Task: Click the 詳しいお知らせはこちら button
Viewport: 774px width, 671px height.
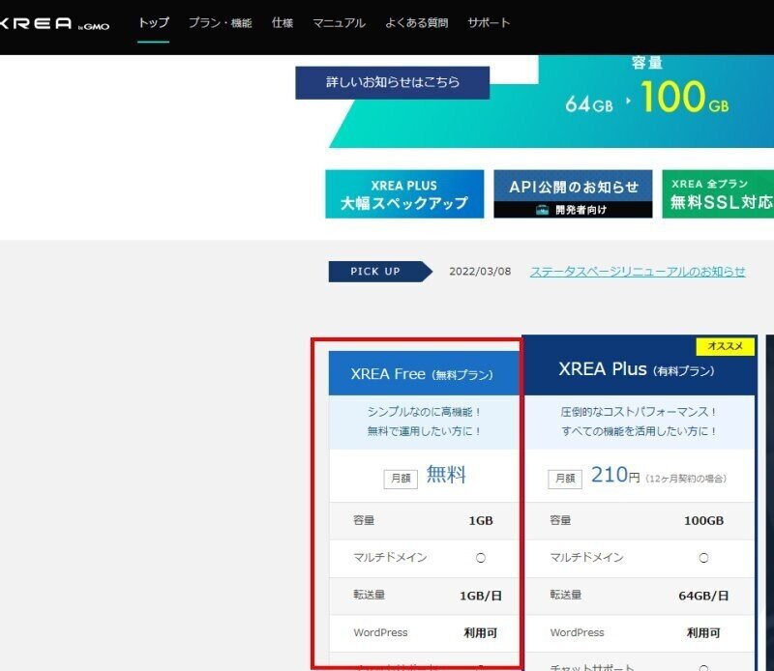Action: click(x=393, y=82)
